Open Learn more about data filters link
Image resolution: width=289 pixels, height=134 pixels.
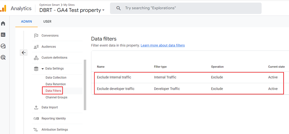click(x=163, y=45)
